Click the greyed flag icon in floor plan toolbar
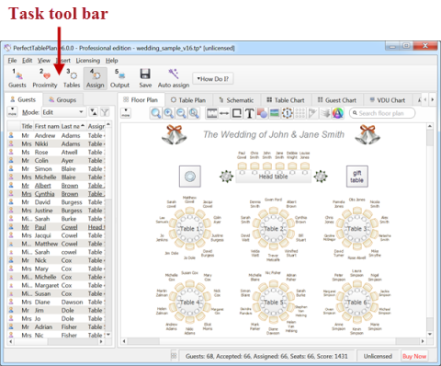Screen dimensions: 441x366 click(312, 113)
